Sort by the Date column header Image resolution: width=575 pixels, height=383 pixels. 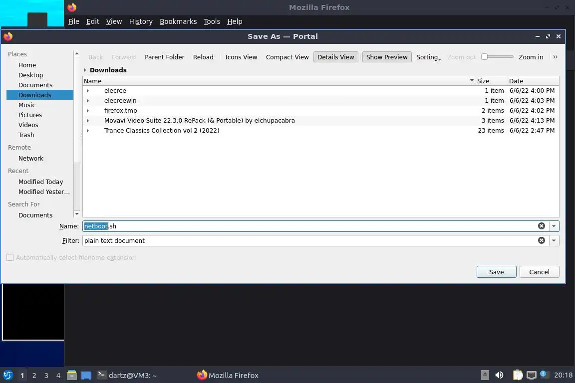click(x=533, y=81)
